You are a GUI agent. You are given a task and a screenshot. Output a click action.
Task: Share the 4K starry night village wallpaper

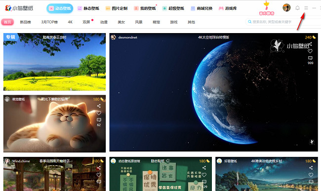(x=311, y=168)
